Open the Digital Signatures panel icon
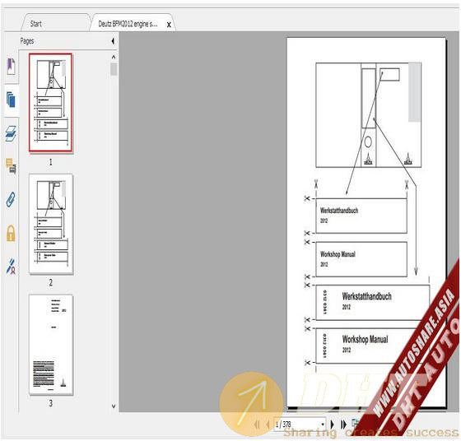This screenshot has width=461, height=441. coord(11,267)
